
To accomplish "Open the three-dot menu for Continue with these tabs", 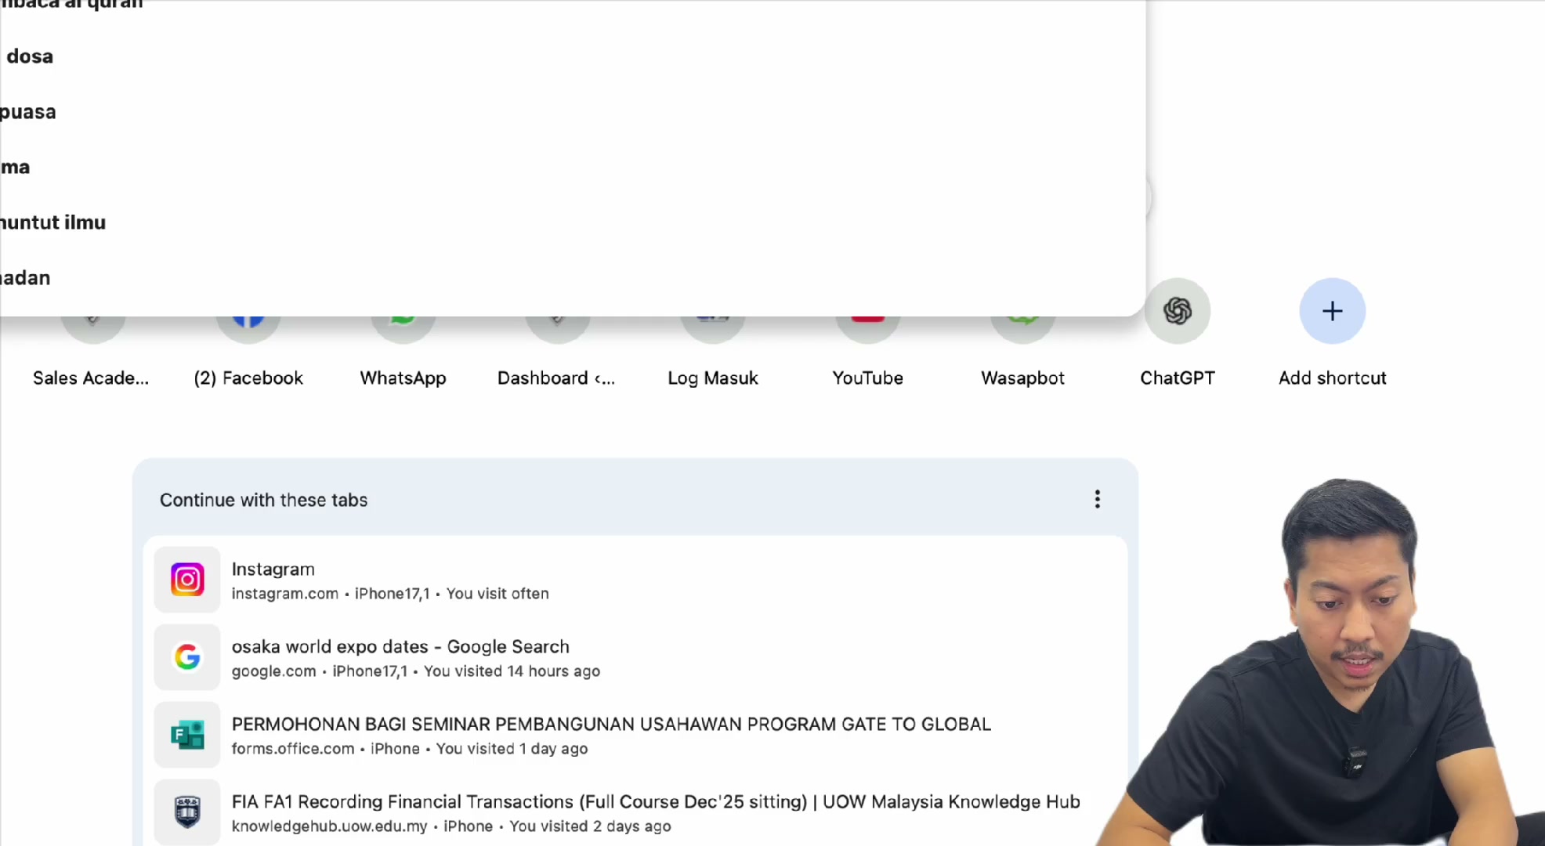I will pos(1097,500).
